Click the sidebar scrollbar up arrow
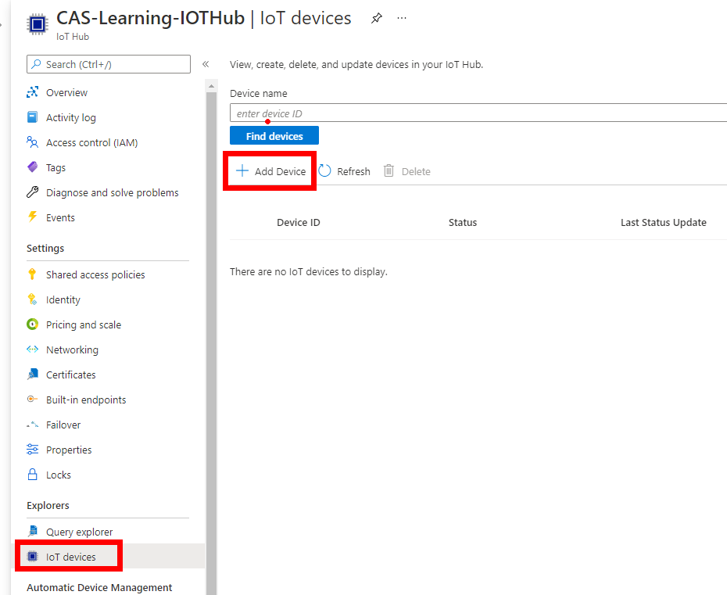 (x=211, y=86)
